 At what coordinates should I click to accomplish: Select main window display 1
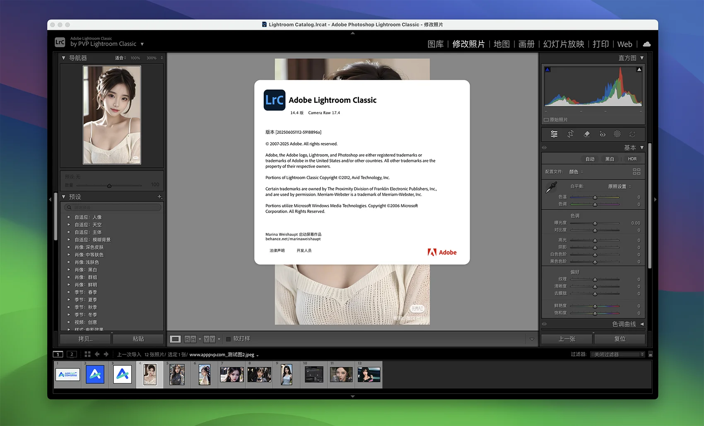pos(58,354)
